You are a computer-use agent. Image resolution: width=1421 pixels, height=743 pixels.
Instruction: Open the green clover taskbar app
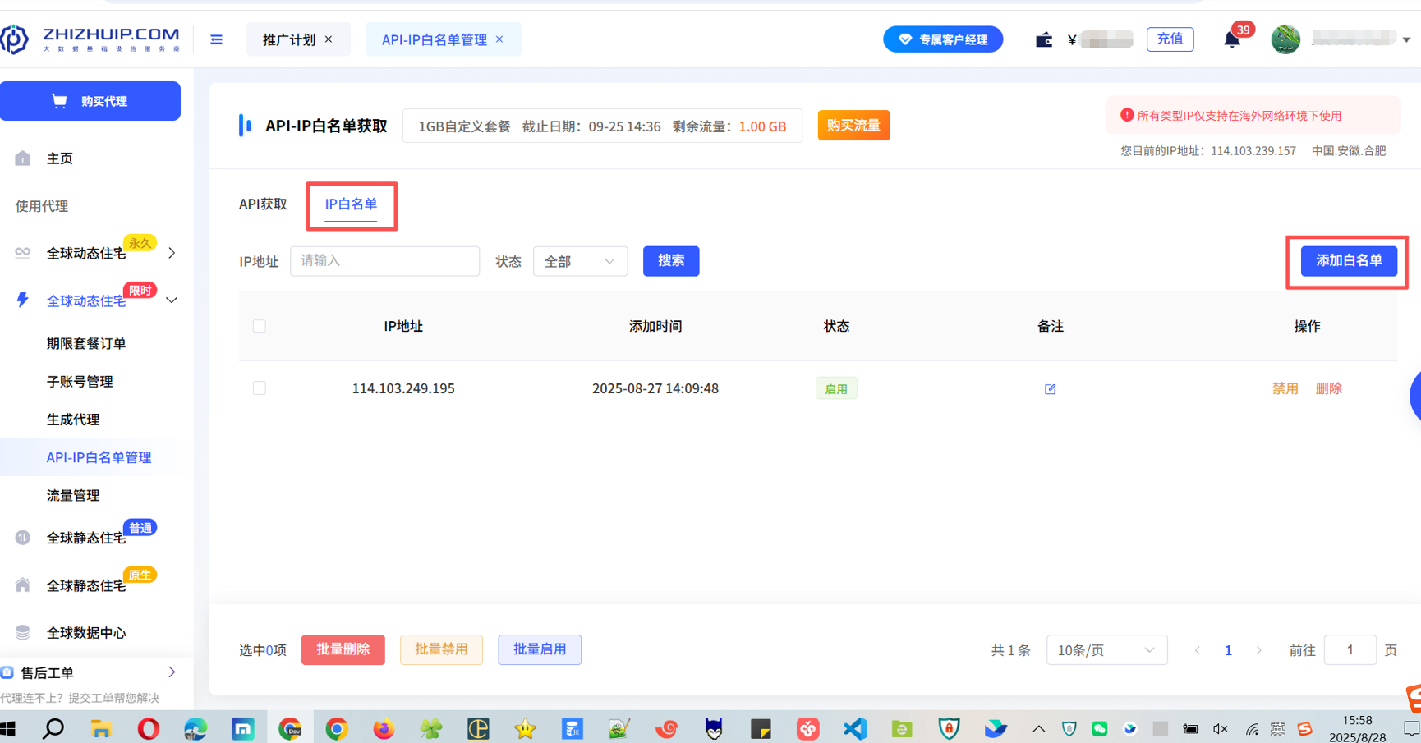coord(431,728)
